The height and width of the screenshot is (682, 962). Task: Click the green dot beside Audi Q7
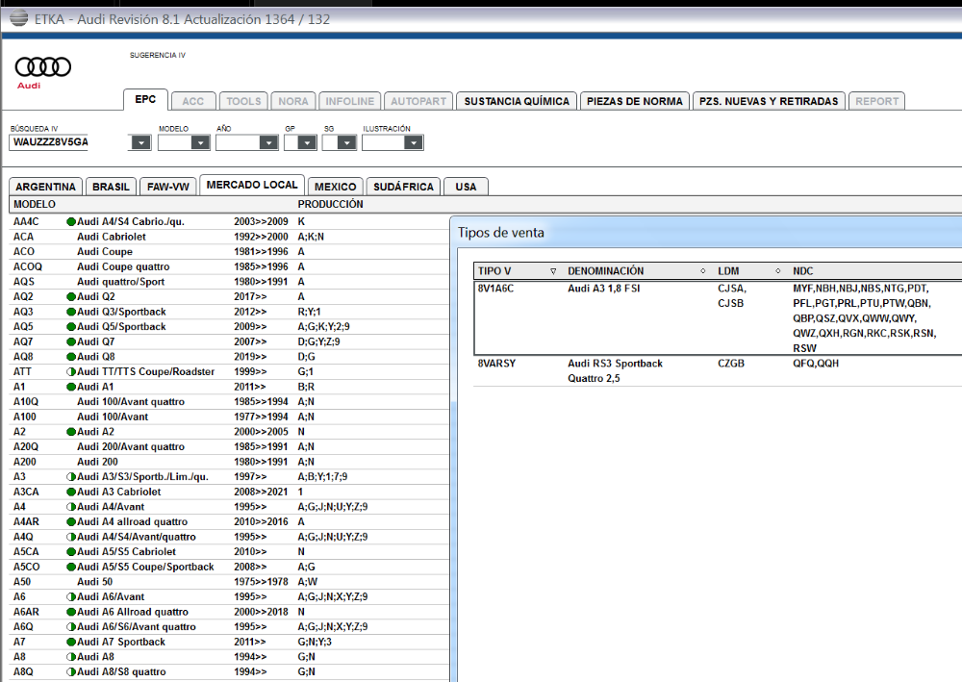(x=71, y=341)
